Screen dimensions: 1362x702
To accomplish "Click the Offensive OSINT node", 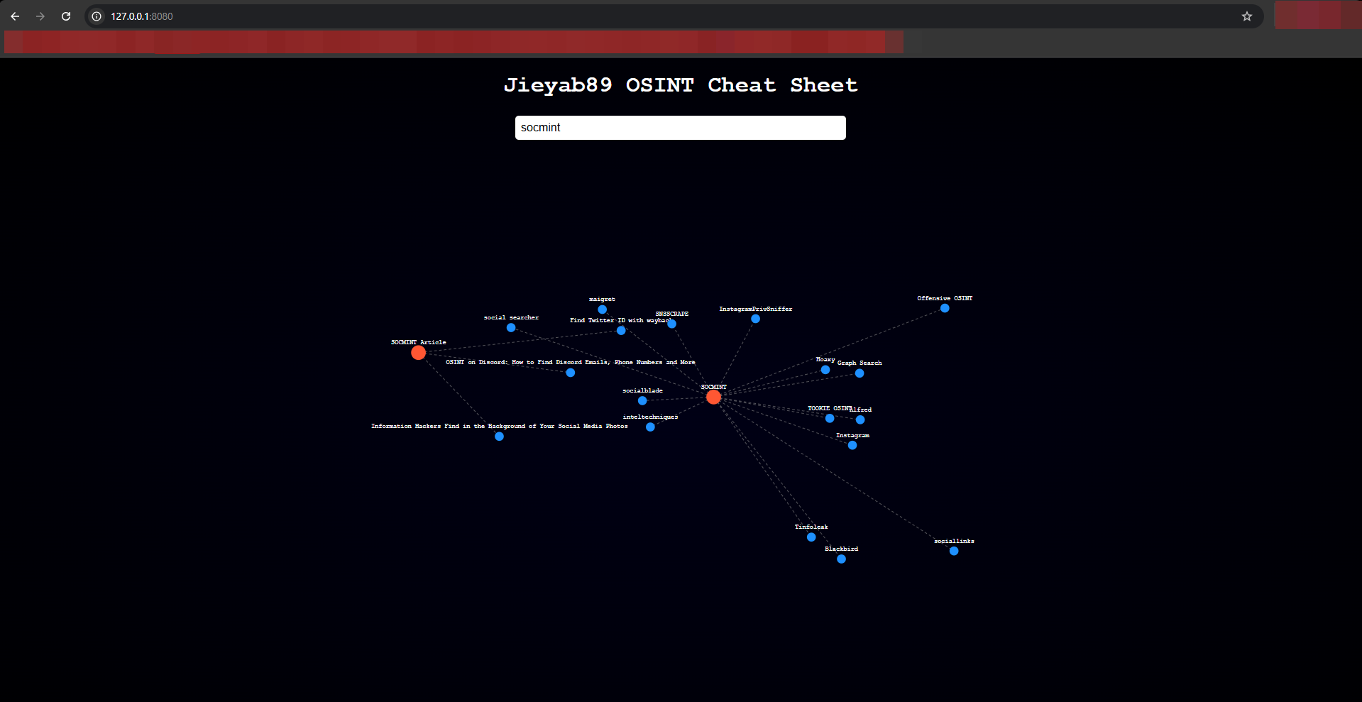I will 945,308.
